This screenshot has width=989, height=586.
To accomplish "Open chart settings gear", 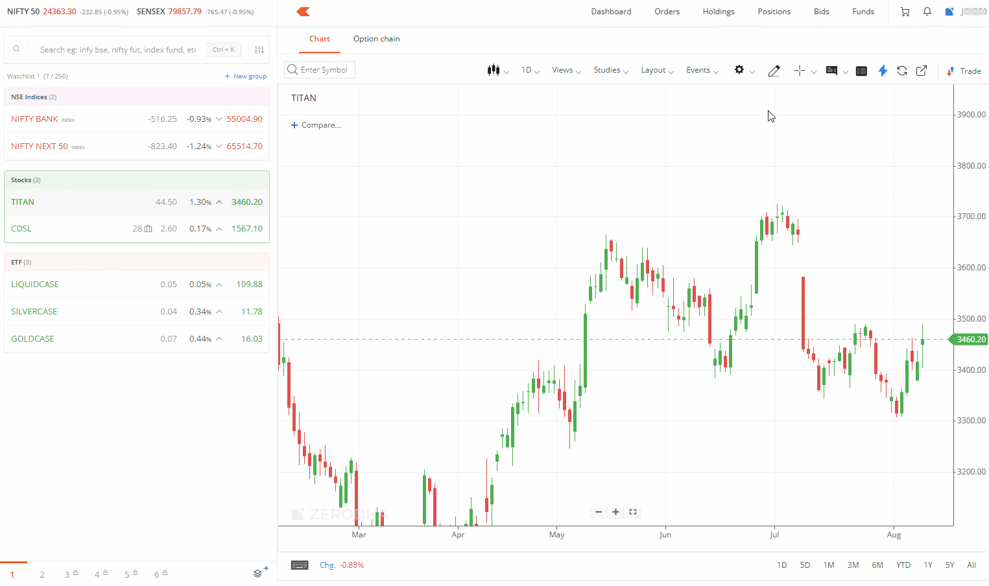I will (739, 70).
